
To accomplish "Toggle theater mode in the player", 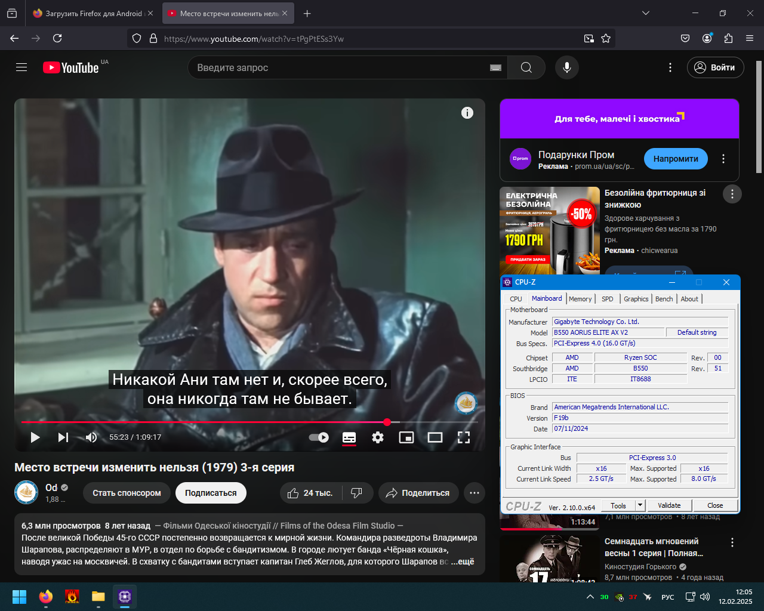I will coord(435,437).
